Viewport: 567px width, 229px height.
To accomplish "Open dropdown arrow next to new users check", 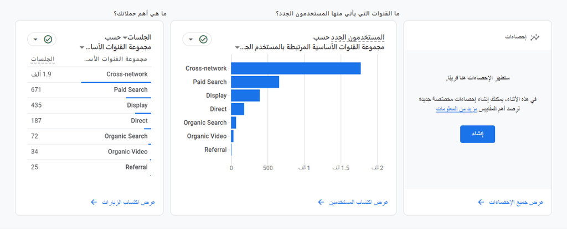I will coord(190,39).
